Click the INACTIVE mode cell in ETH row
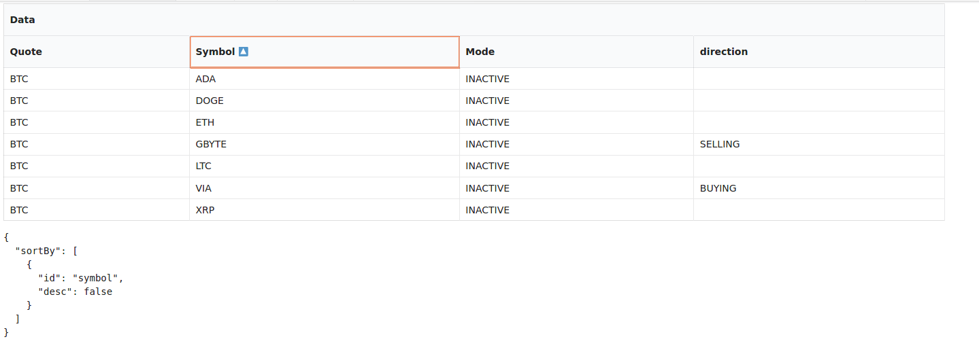 pos(577,122)
